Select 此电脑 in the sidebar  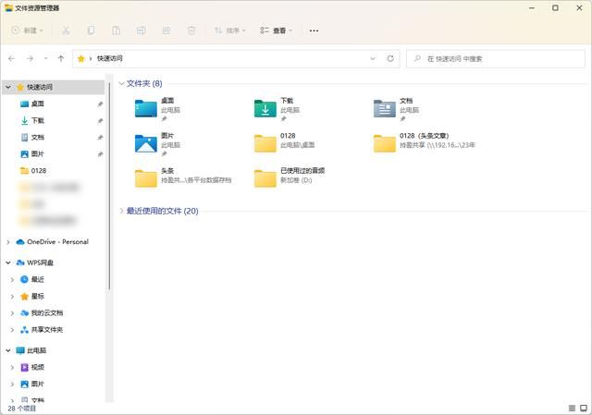point(36,350)
